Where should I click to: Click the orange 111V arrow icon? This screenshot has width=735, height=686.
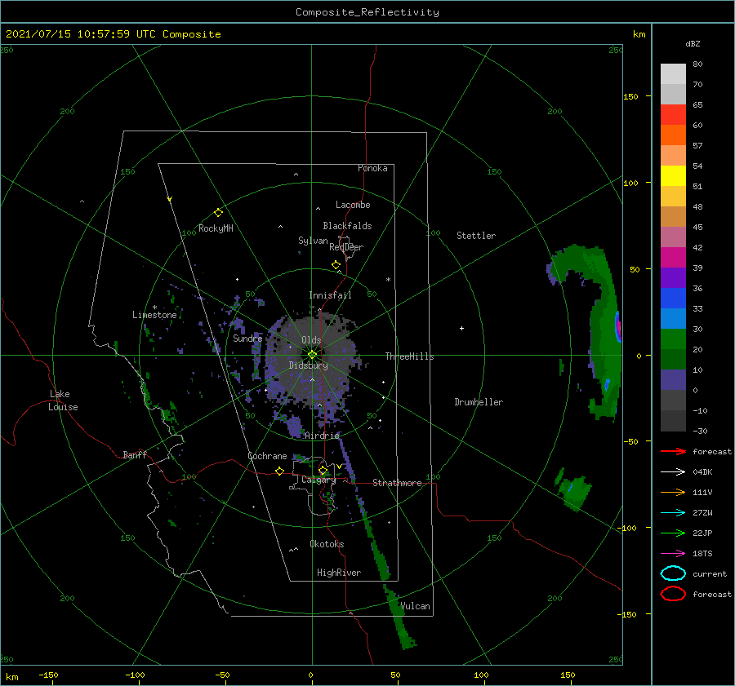(673, 492)
